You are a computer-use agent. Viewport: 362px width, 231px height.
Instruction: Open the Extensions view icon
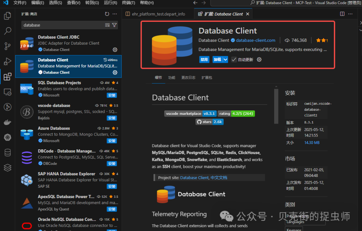(x=7, y=77)
